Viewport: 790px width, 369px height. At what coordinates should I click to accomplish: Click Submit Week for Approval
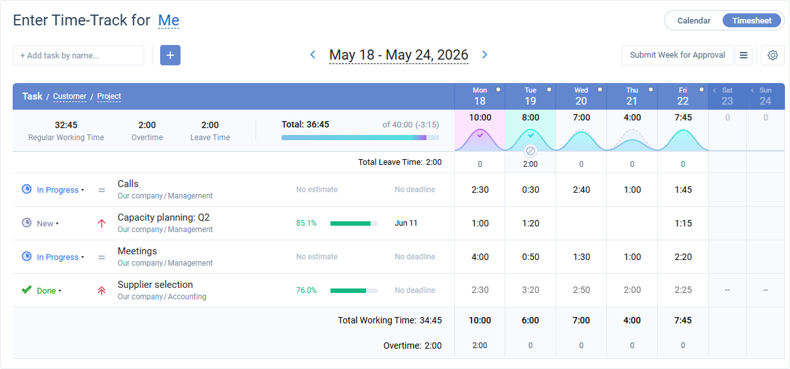(x=678, y=55)
